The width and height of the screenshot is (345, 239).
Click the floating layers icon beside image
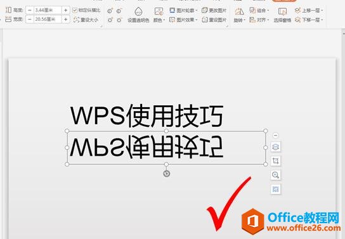pyautogui.click(x=275, y=146)
